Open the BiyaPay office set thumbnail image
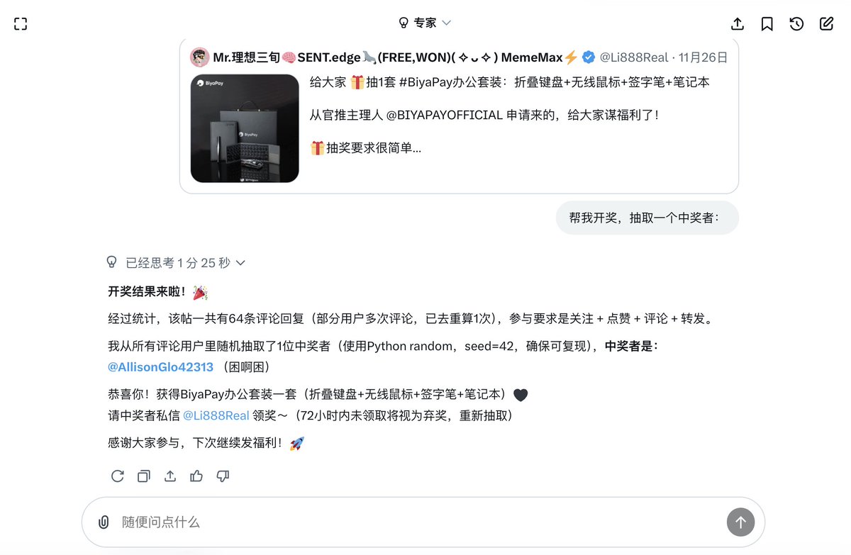The image size is (851, 555). (x=245, y=128)
